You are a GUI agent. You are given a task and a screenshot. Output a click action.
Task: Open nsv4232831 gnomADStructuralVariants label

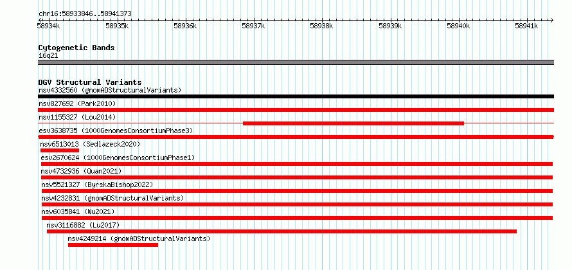(112, 198)
